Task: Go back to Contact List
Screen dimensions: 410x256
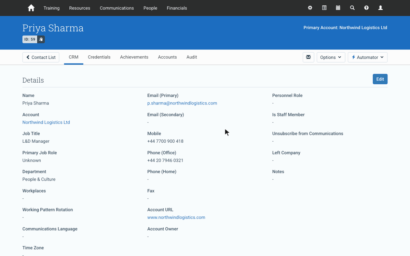Action: (41, 57)
